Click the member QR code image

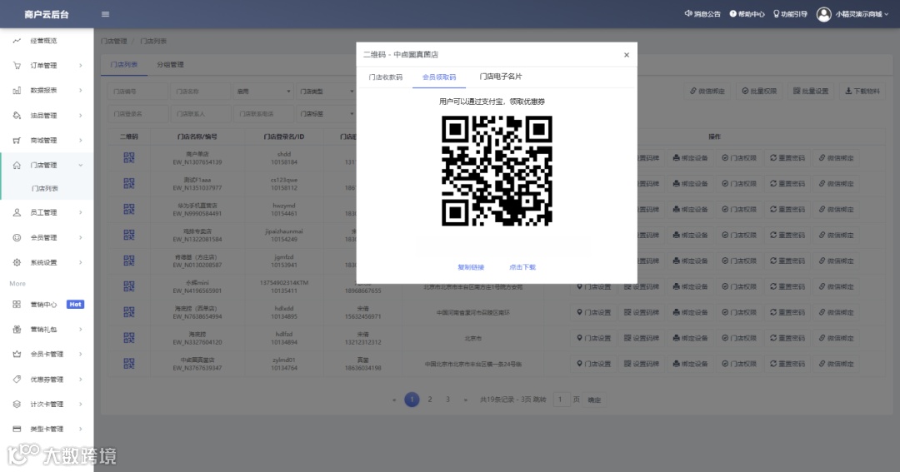pyautogui.click(x=497, y=171)
